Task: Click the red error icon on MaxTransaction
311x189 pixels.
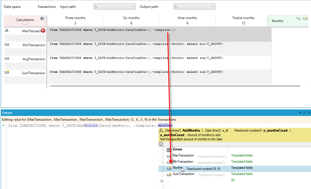Action: (43, 31)
